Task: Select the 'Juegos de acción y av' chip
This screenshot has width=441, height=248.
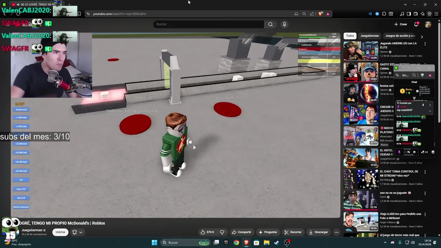Action: pyautogui.click(x=400, y=36)
